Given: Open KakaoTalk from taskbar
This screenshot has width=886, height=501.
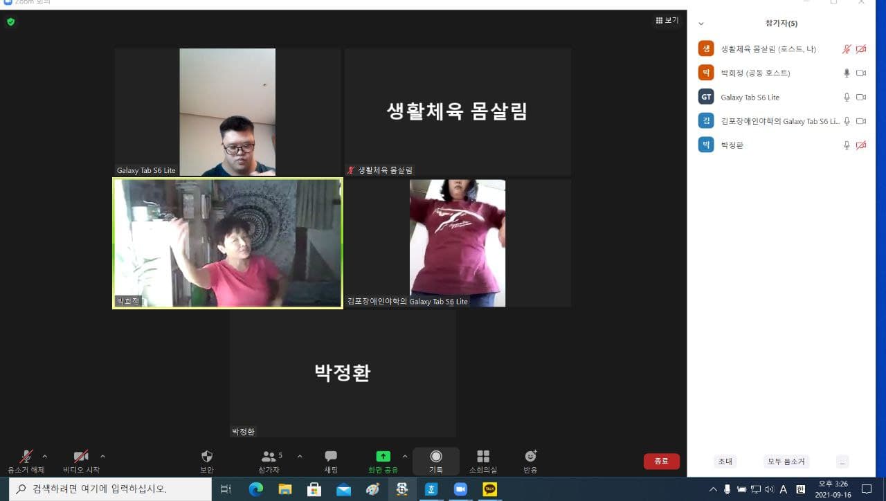Looking at the screenshot, I should pos(489,489).
